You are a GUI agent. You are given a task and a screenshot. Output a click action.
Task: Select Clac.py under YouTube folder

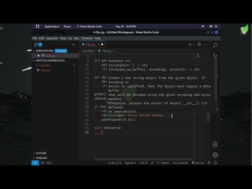[x=55, y=70]
